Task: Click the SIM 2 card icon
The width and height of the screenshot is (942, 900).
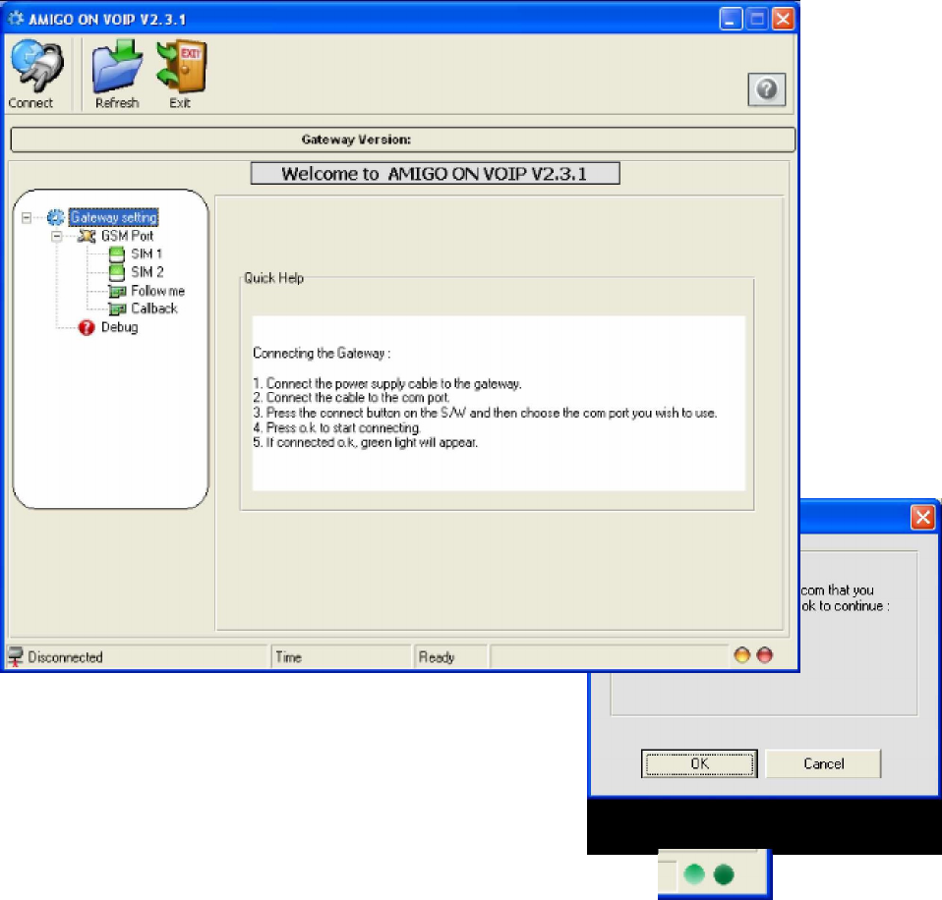Action: pos(117,272)
